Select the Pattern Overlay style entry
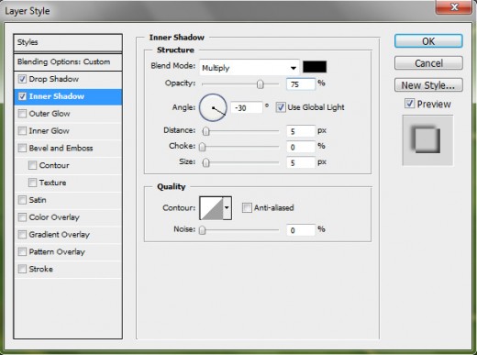This screenshot has height=355, width=477. (x=68, y=251)
